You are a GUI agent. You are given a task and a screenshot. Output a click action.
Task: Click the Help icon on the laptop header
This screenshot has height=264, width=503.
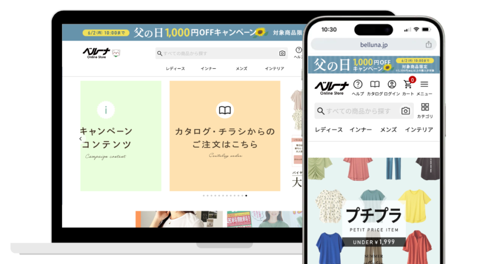tap(298, 50)
